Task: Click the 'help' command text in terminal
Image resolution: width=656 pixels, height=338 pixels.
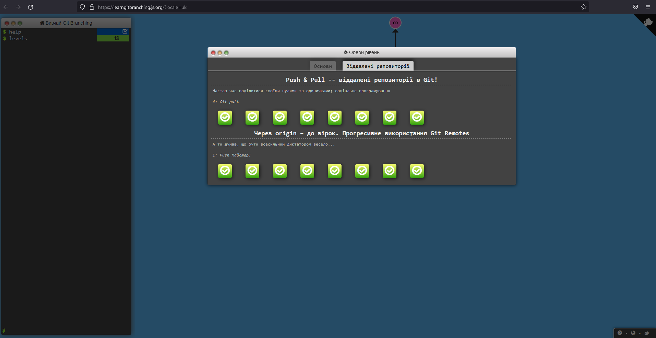Action: click(x=15, y=32)
